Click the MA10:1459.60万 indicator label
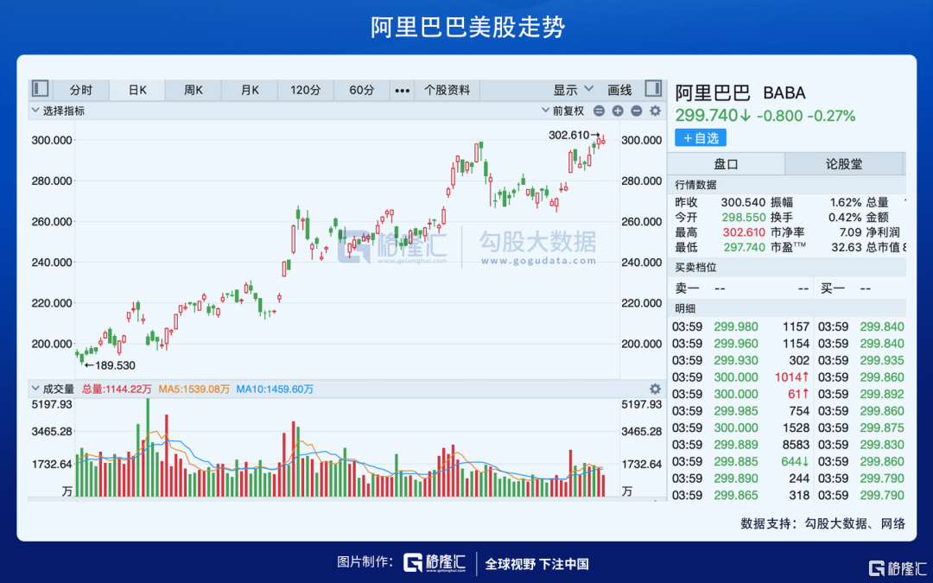933x583 pixels. click(x=275, y=389)
